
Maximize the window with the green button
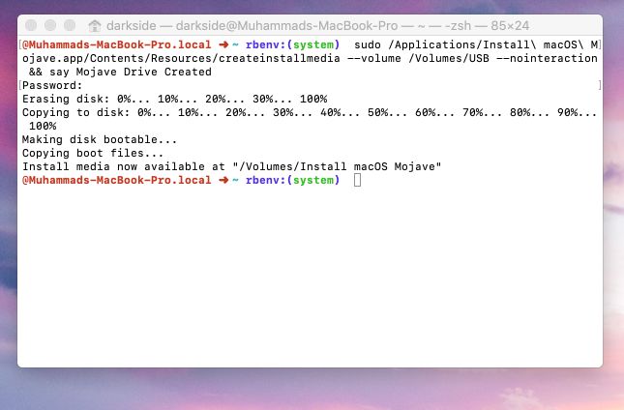click(73, 26)
